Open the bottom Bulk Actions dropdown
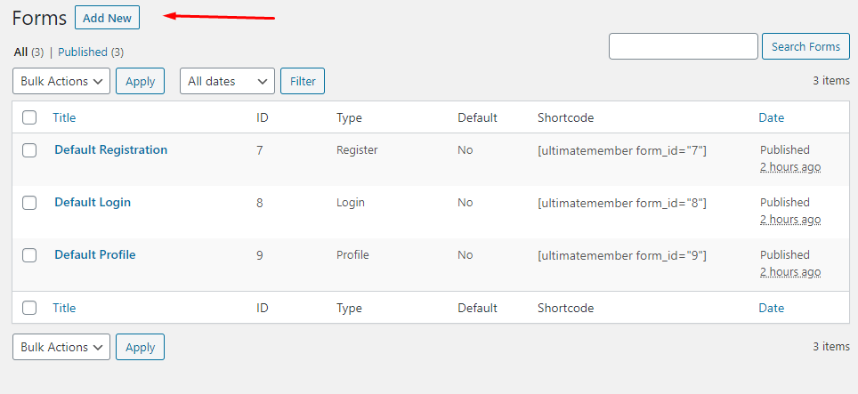 (x=61, y=347)
